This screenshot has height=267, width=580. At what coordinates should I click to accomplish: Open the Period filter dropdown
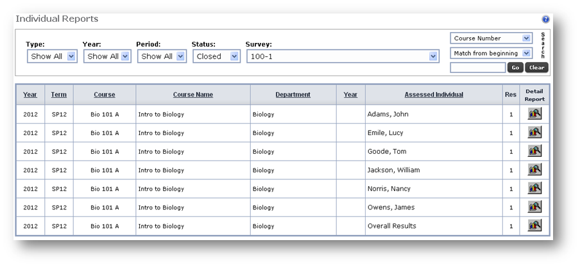click(162, 56)
